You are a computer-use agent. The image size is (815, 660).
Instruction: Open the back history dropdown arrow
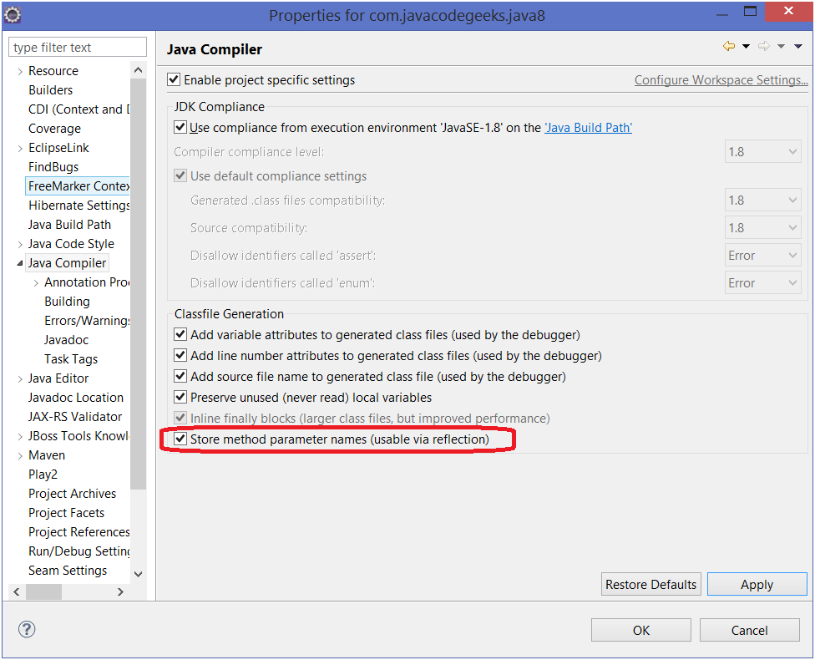point(746,46)
